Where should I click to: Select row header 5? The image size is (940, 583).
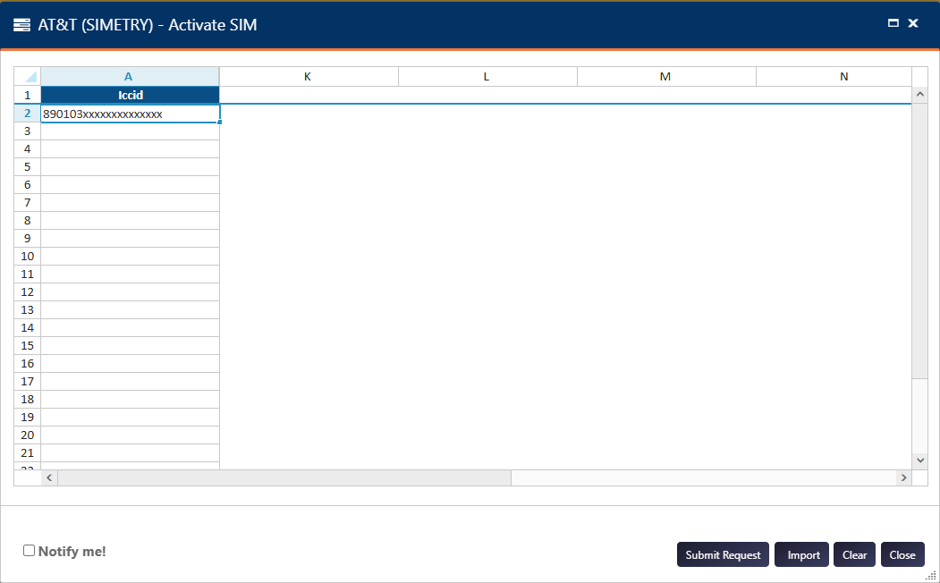[28, 167]
